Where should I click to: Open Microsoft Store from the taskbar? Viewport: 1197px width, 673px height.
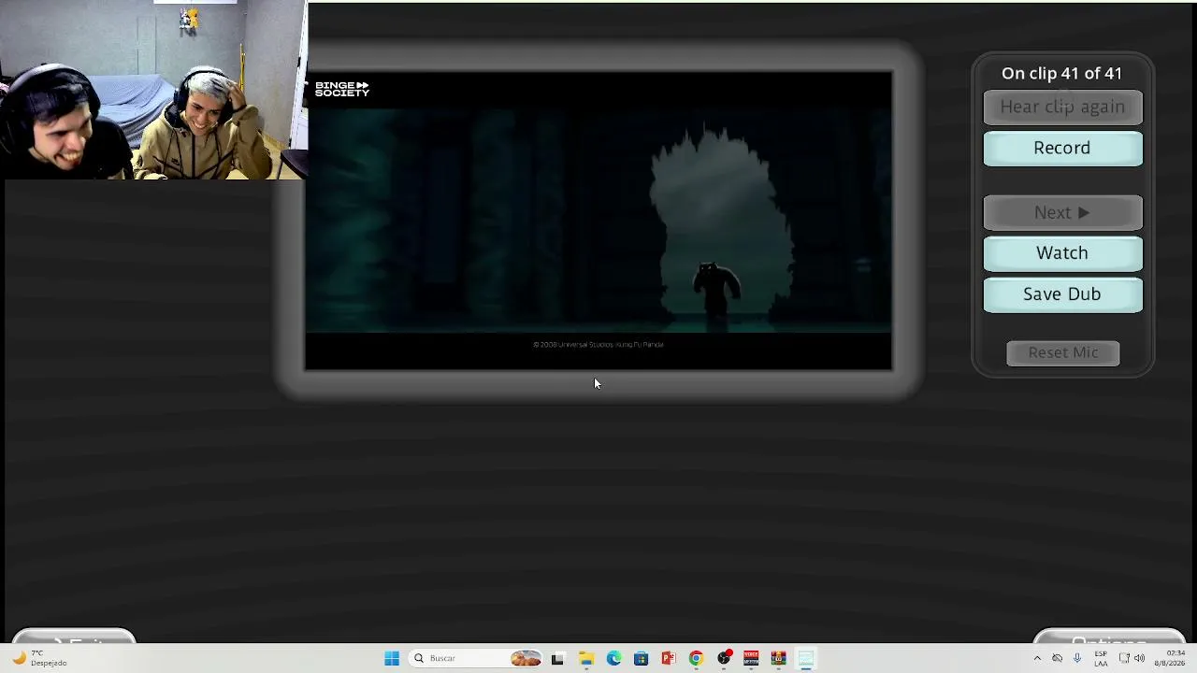[x=641, y=659]
